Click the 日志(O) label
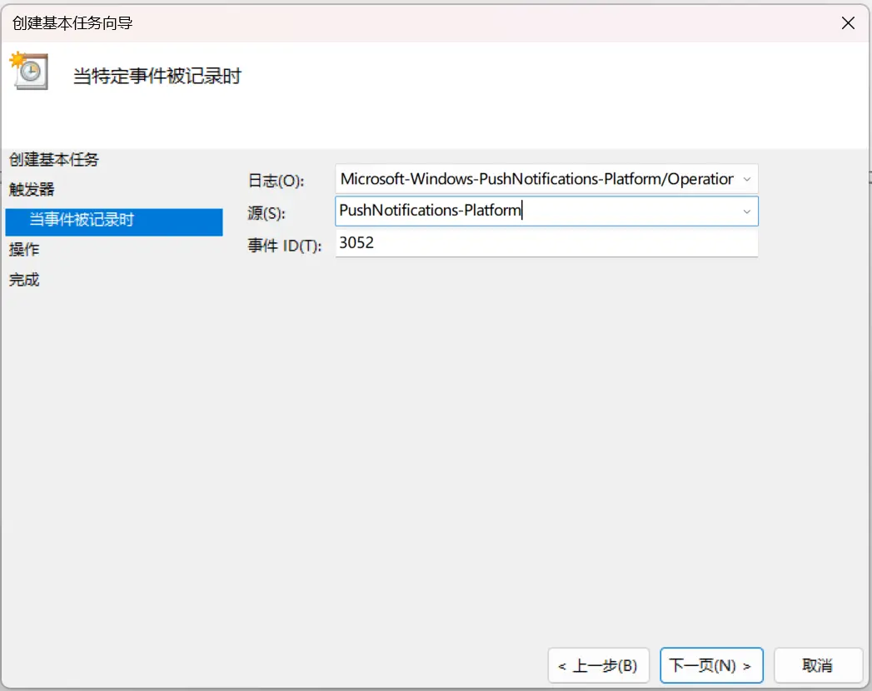 [277, 181]
